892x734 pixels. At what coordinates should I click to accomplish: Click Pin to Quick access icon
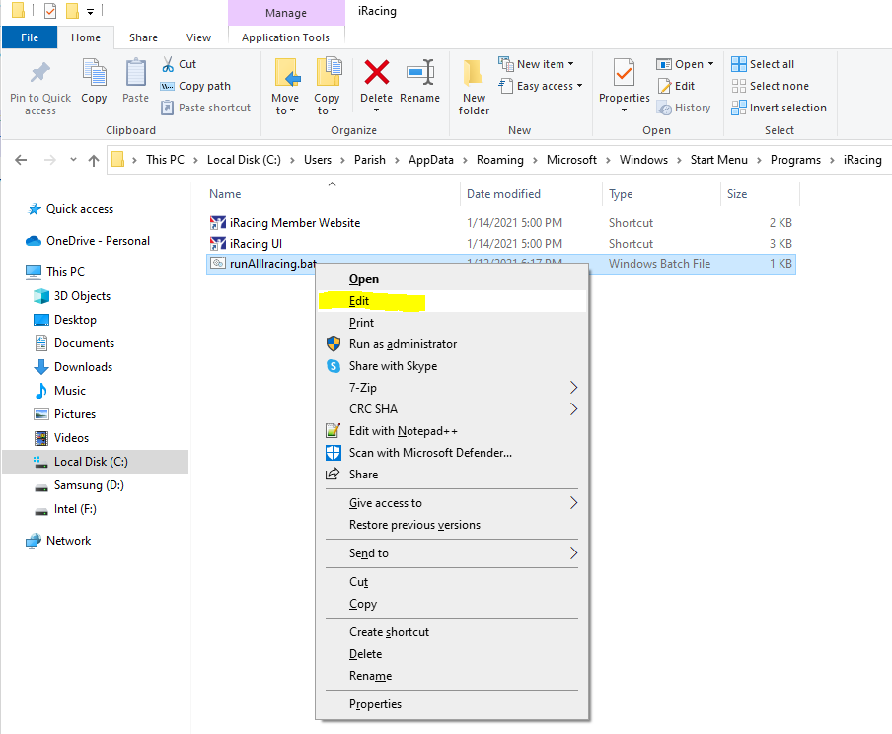[40, 73]
